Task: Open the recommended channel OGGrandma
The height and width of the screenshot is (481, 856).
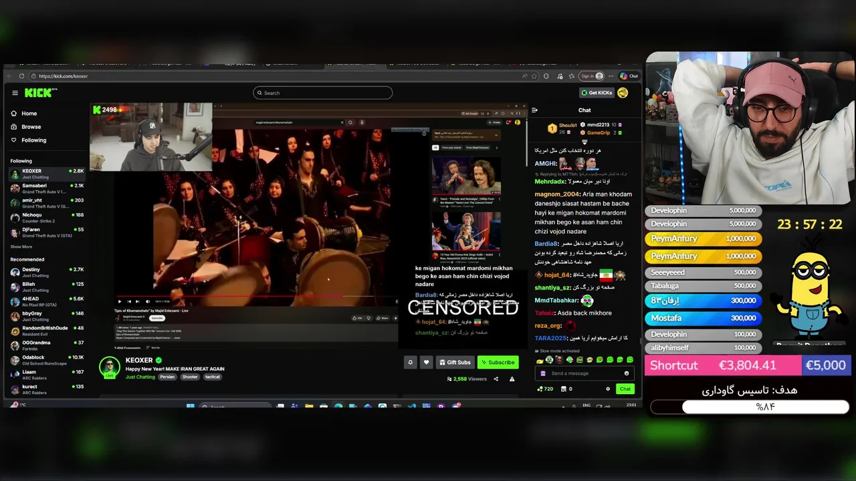Action: (47, 345)
